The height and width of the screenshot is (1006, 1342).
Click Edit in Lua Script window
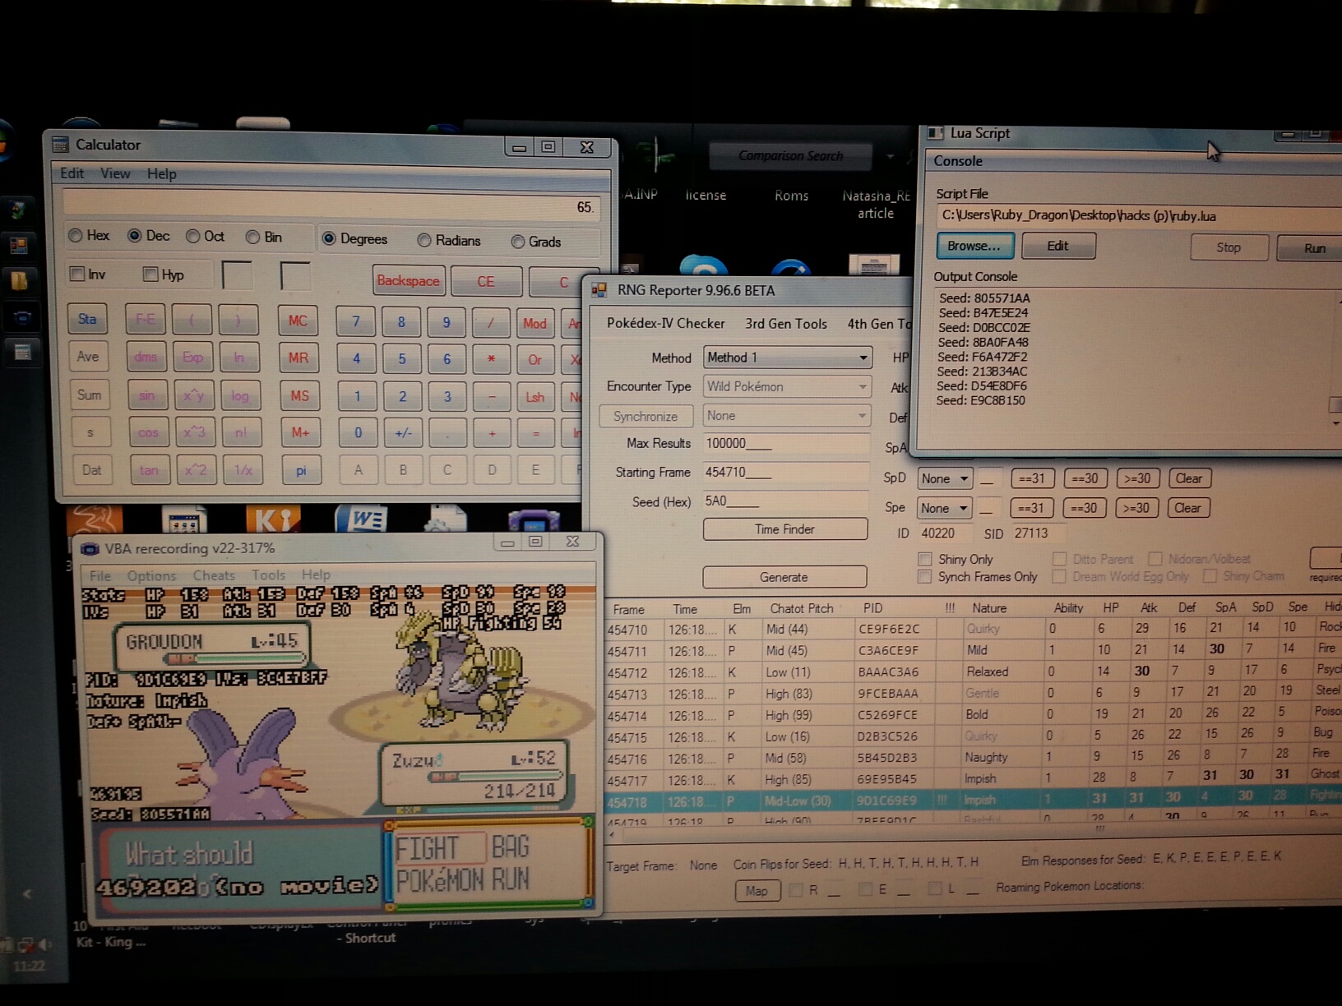point(1057,246)
